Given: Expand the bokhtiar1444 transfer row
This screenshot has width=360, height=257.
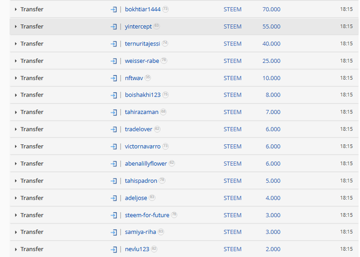Looking at the screenshot, I should click(16, 10).
